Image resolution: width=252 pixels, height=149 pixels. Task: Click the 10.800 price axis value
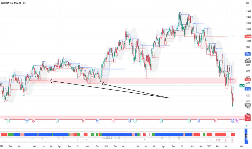248,17
